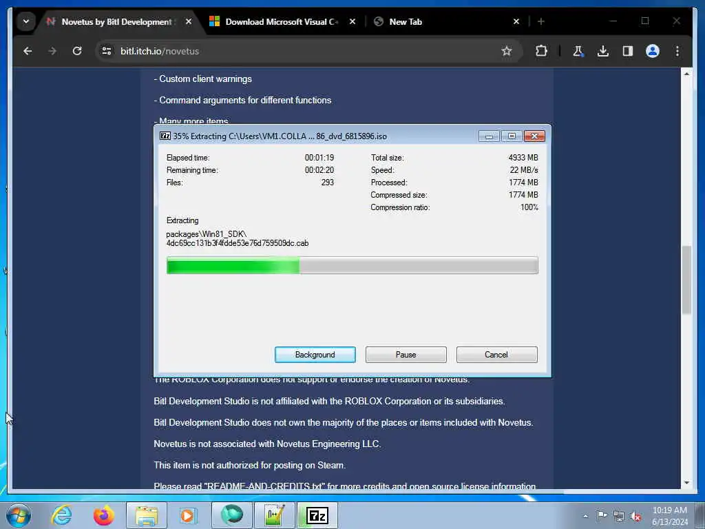This screenshot has height=529, width=705.
Task: Select the 7-Zip taskbar button
Action: [x=317, y=515]
